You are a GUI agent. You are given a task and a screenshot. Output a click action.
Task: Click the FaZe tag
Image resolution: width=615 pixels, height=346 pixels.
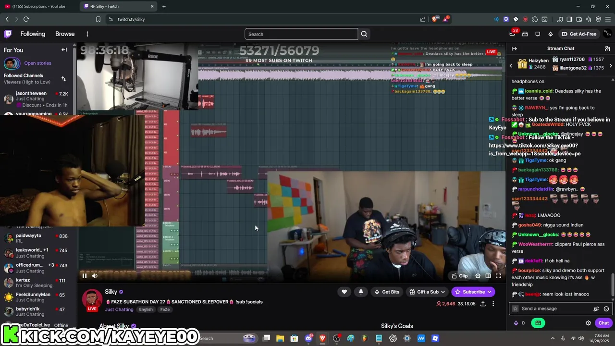[x=165, y=309]
